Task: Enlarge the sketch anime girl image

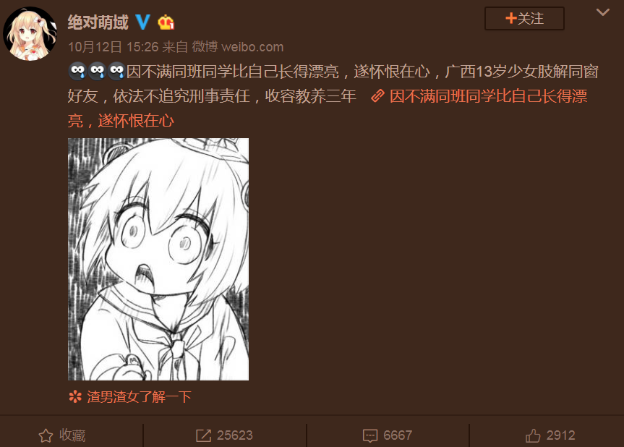Action: point(158,259)
